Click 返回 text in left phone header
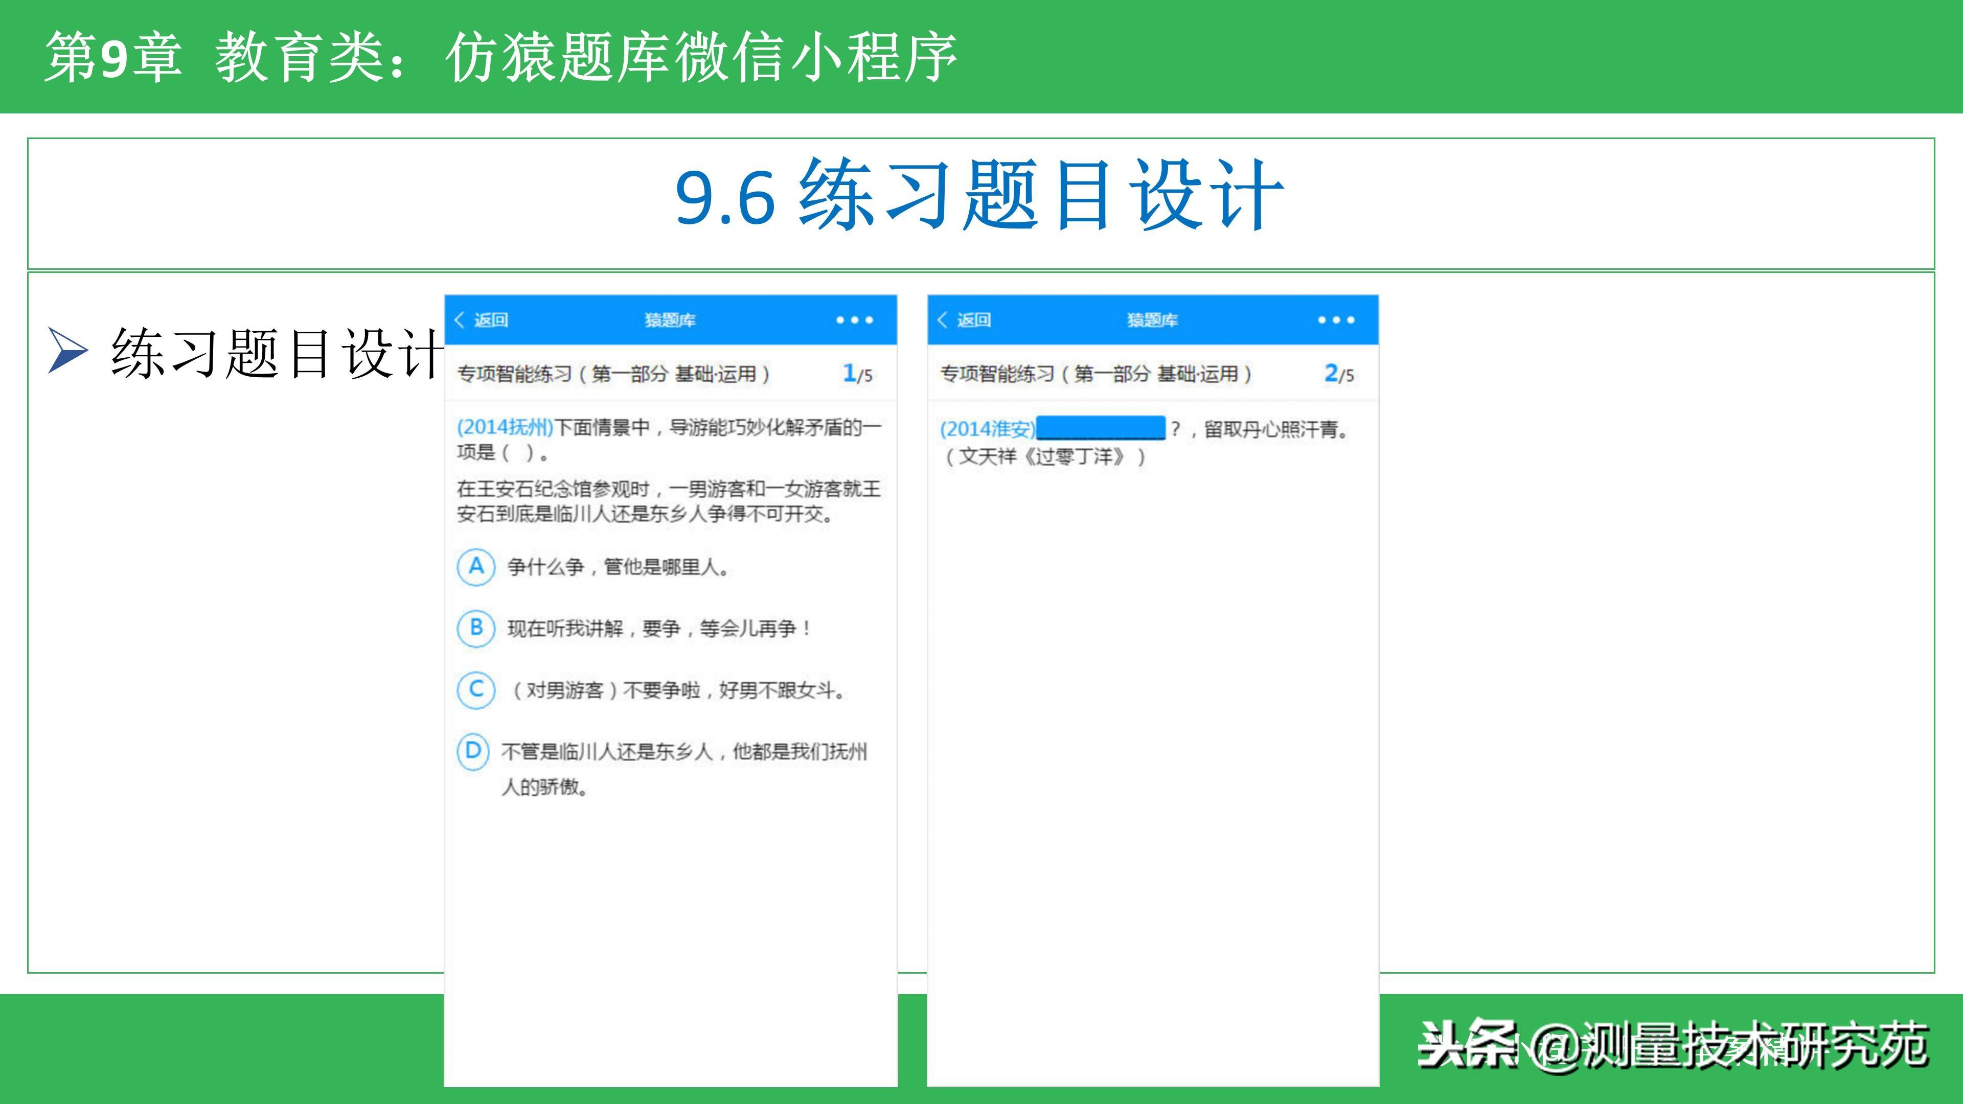Screen dimensions: 1963x1104 491,320
